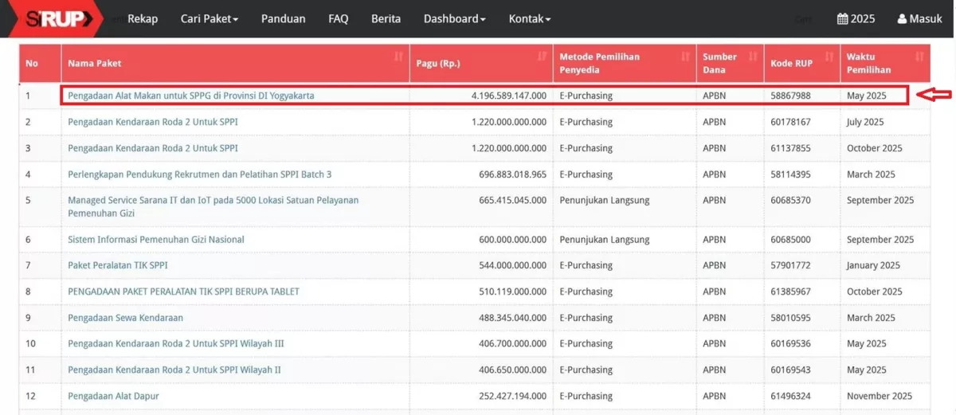Viewport: 956px width, 415px height.
Task: Select pagu value 696.883.018.965
Action: [513, 174]
